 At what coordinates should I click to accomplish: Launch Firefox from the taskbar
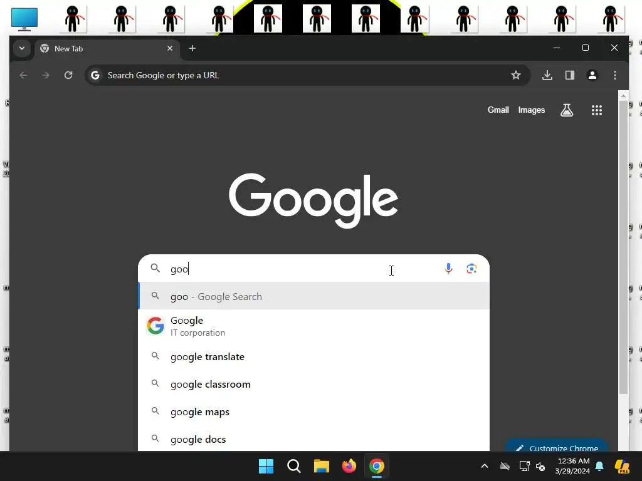(x=349, y=466)
